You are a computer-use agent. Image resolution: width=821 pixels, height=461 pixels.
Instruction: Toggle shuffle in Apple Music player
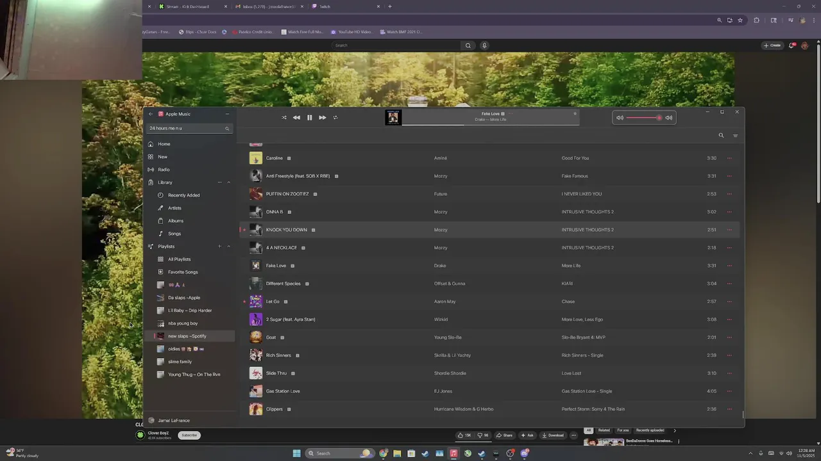click(x=284, y=117)
